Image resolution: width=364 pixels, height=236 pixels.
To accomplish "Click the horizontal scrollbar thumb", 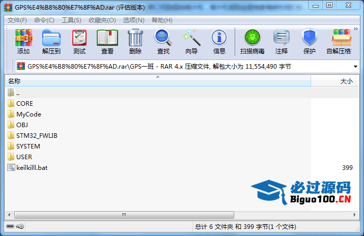I will [x=124, y=215].
